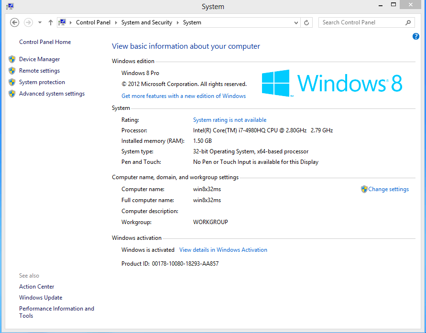Expand the address bar root chevron
The height and width of the screenshot is (333, 426).
70,22
